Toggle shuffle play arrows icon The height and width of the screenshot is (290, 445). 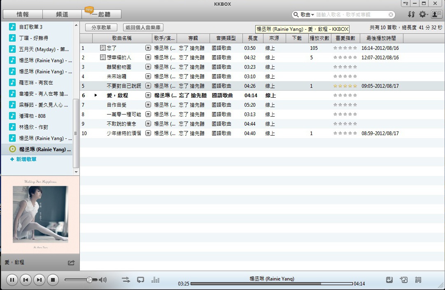(x=126, y=280)
